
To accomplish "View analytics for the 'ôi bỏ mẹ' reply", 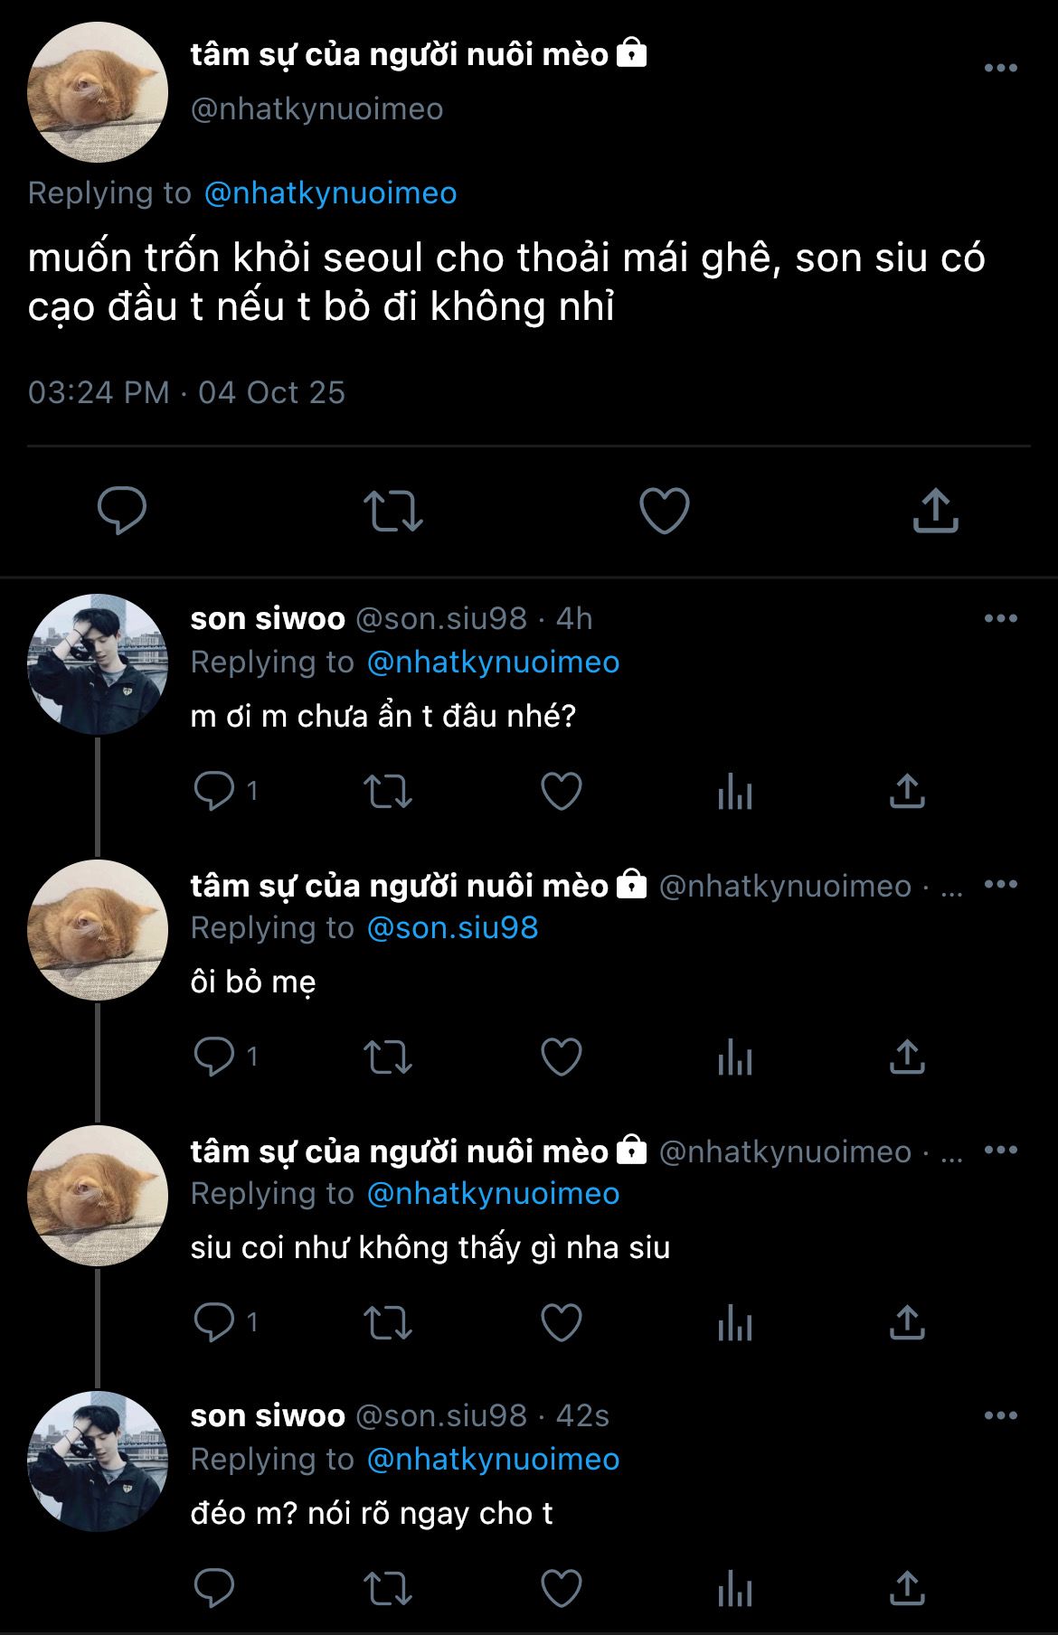I will [734, 1057].
